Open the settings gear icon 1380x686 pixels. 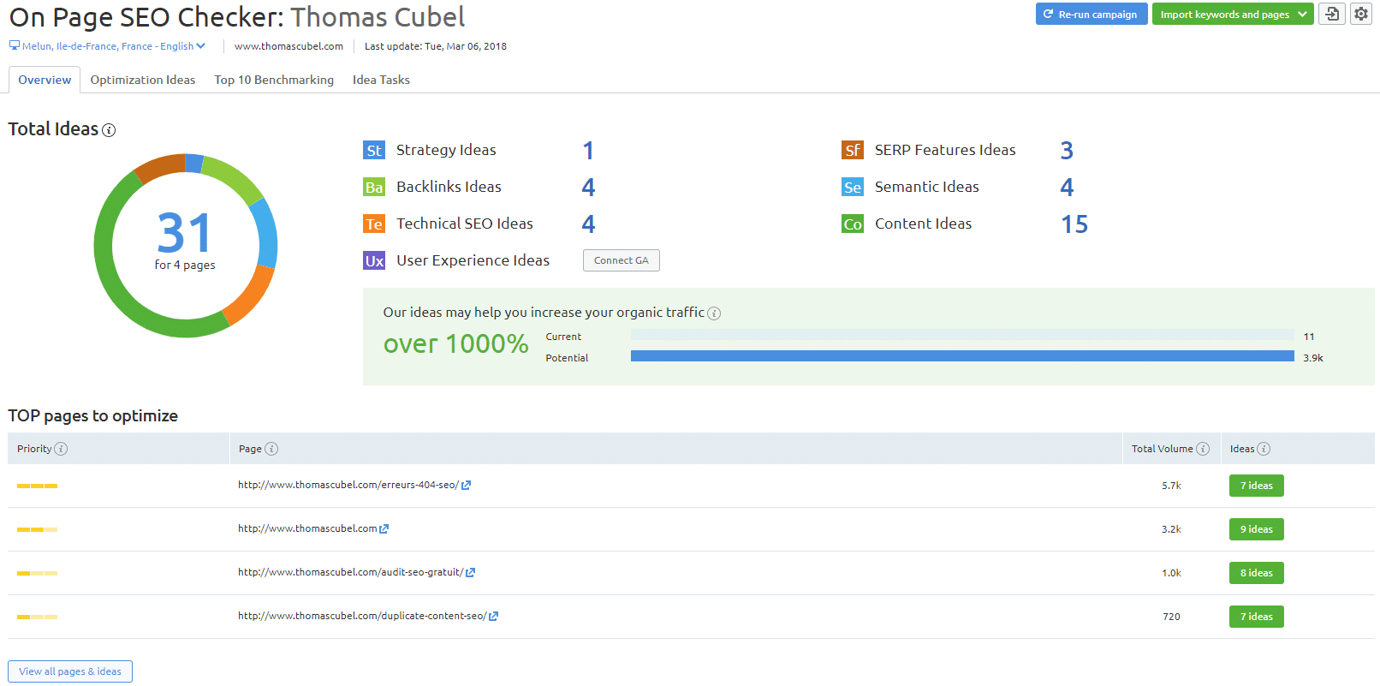click(x=1361, y=14)
